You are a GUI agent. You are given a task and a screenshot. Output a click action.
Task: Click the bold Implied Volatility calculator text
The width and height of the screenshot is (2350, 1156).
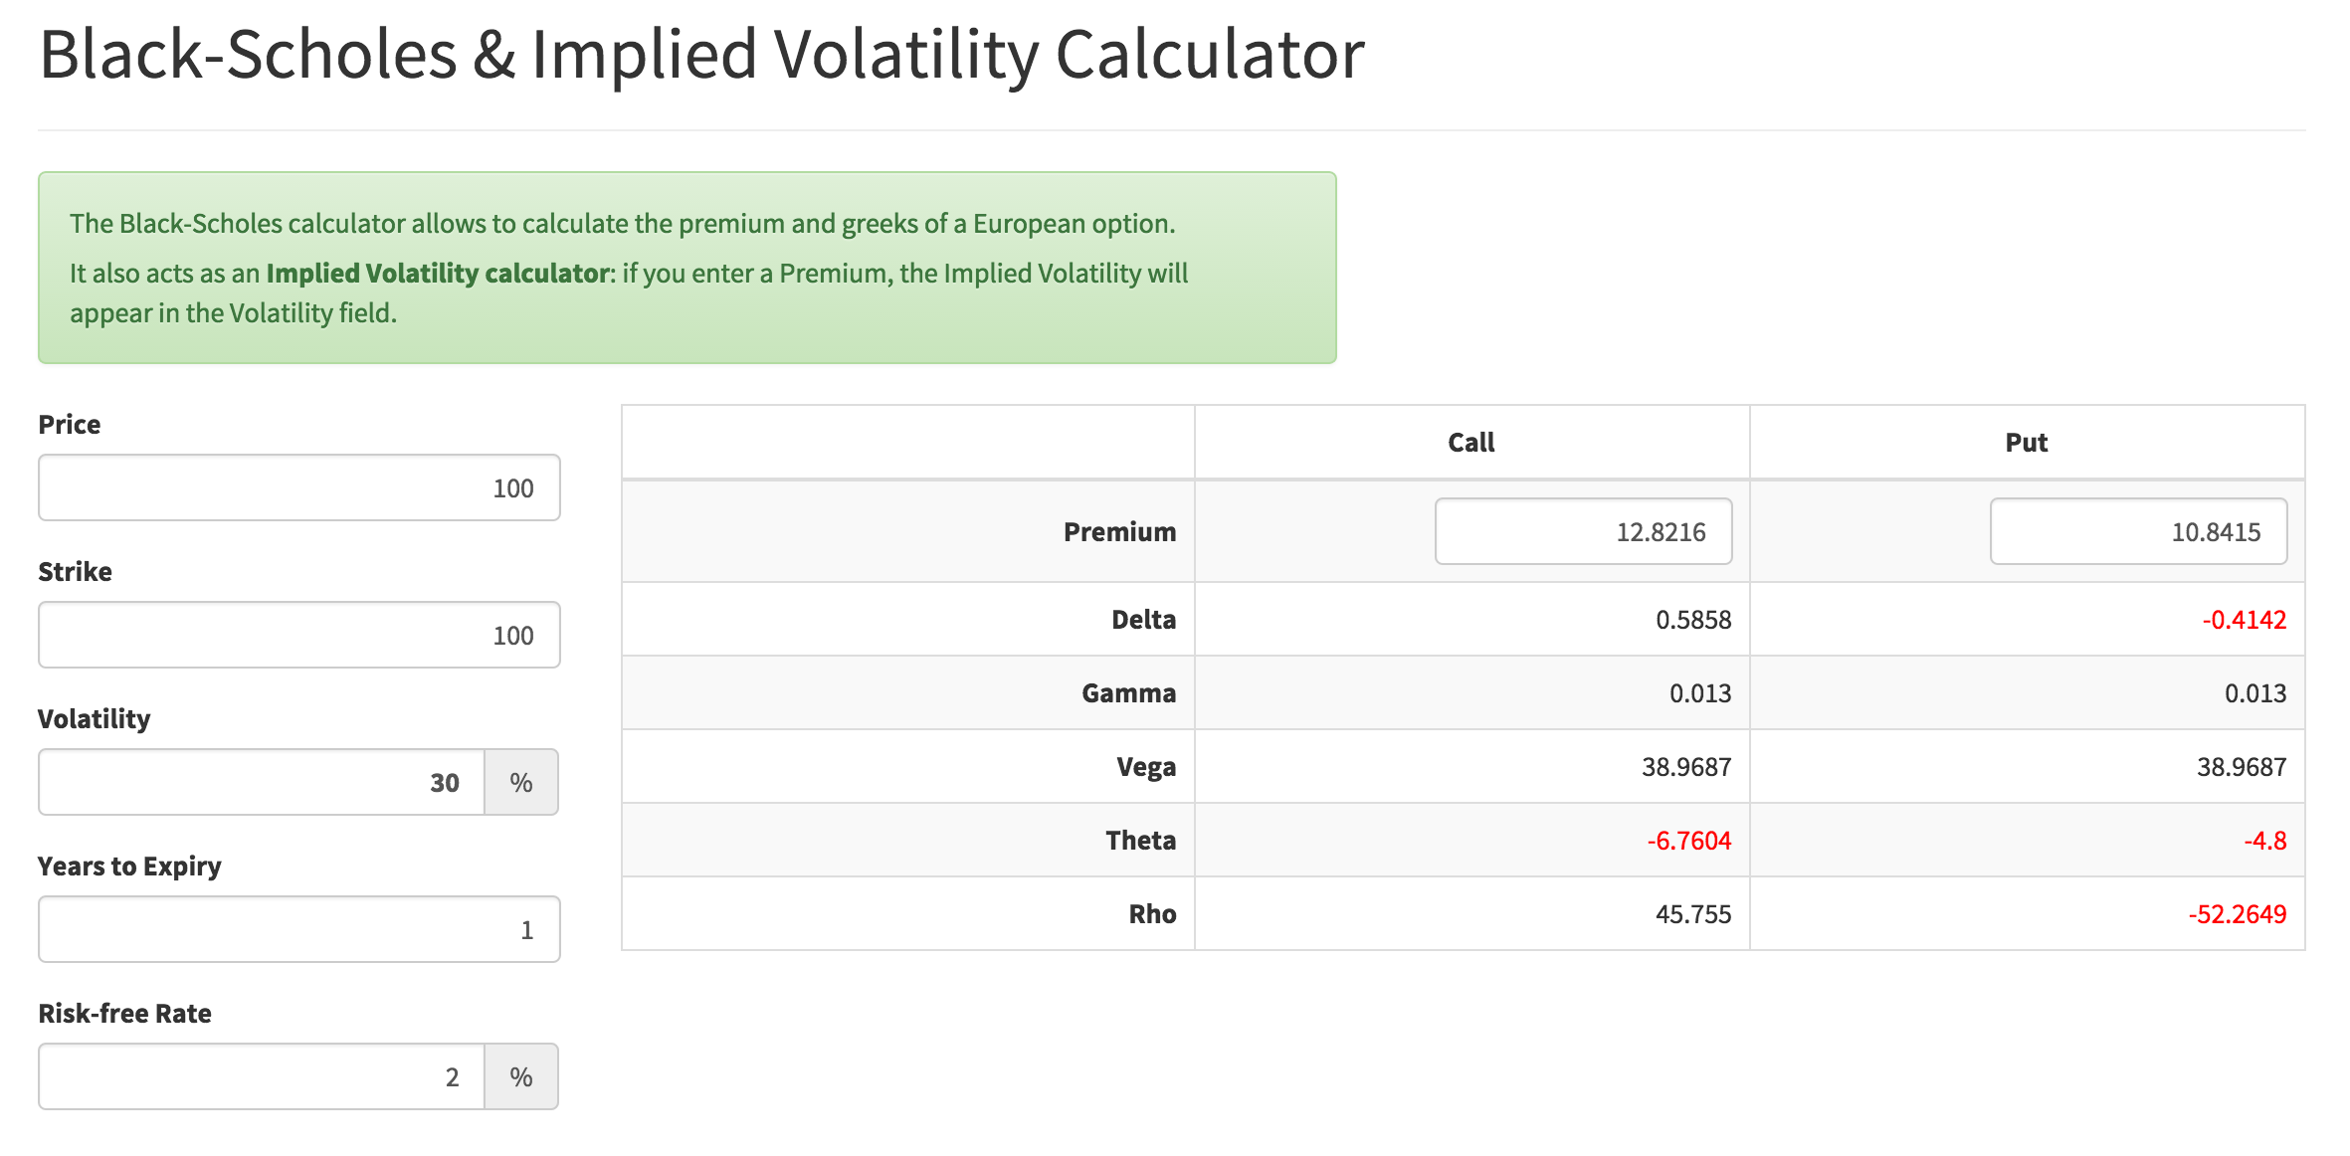[438, 274]
